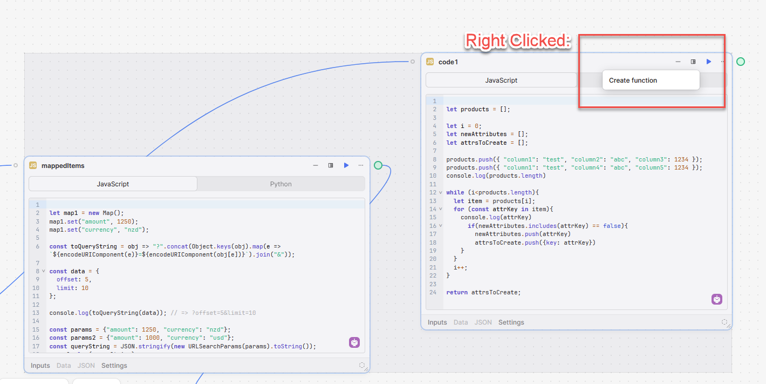Image resolution: width=766 pixels, height=384 pixels.
Task: Open side panel view icon in mappedItems header
Action: [x=331, y=165]
